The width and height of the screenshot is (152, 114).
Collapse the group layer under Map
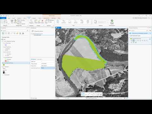[2, 41]
